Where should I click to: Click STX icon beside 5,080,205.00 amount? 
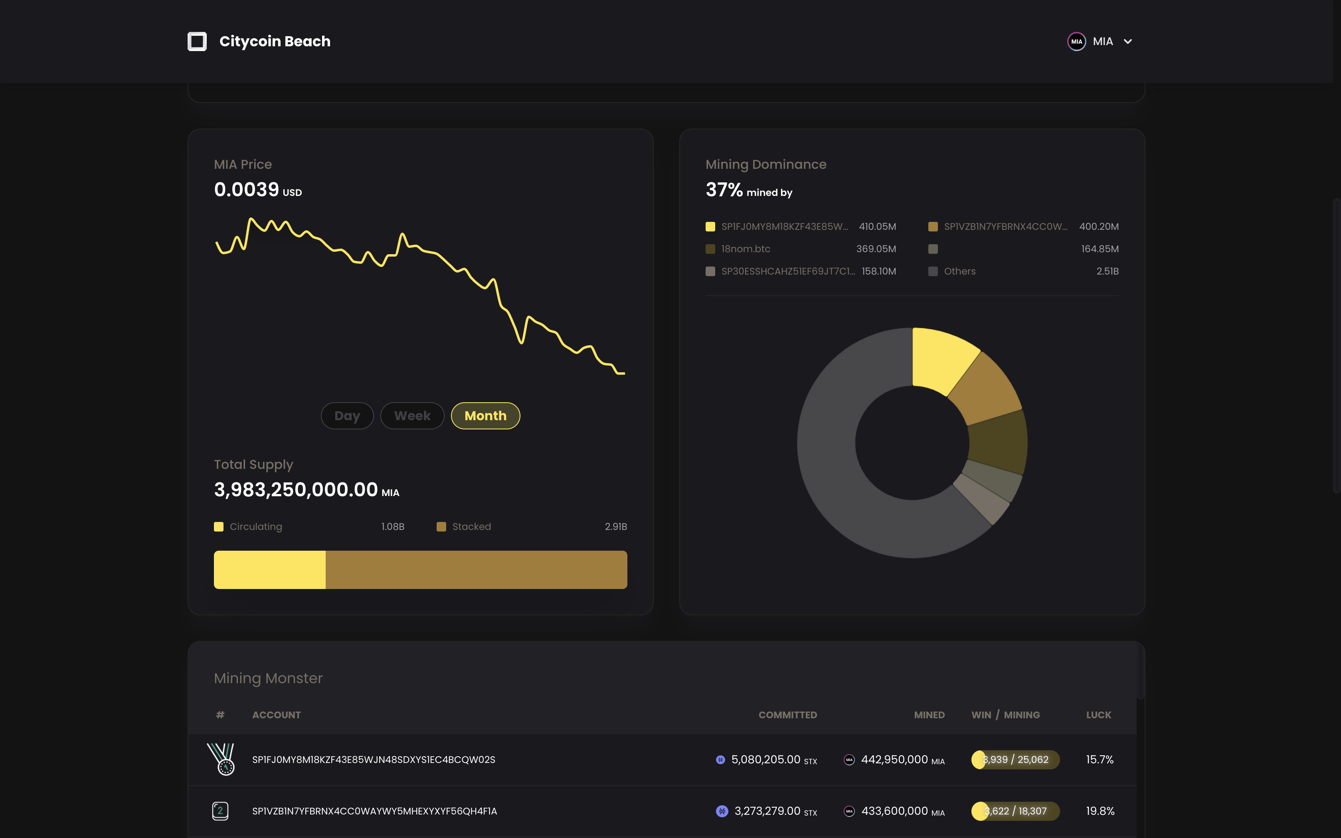720,760
